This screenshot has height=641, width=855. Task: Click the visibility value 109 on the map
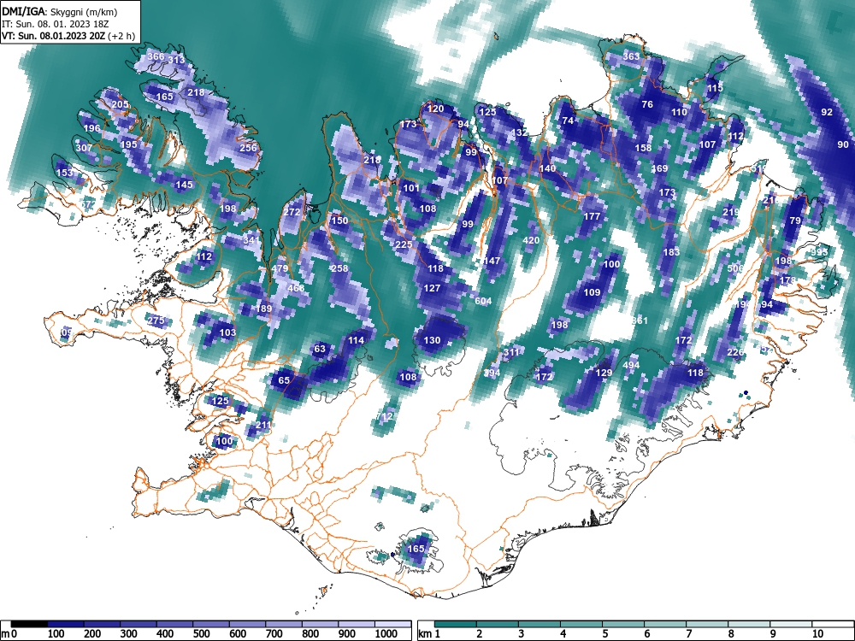592,292
